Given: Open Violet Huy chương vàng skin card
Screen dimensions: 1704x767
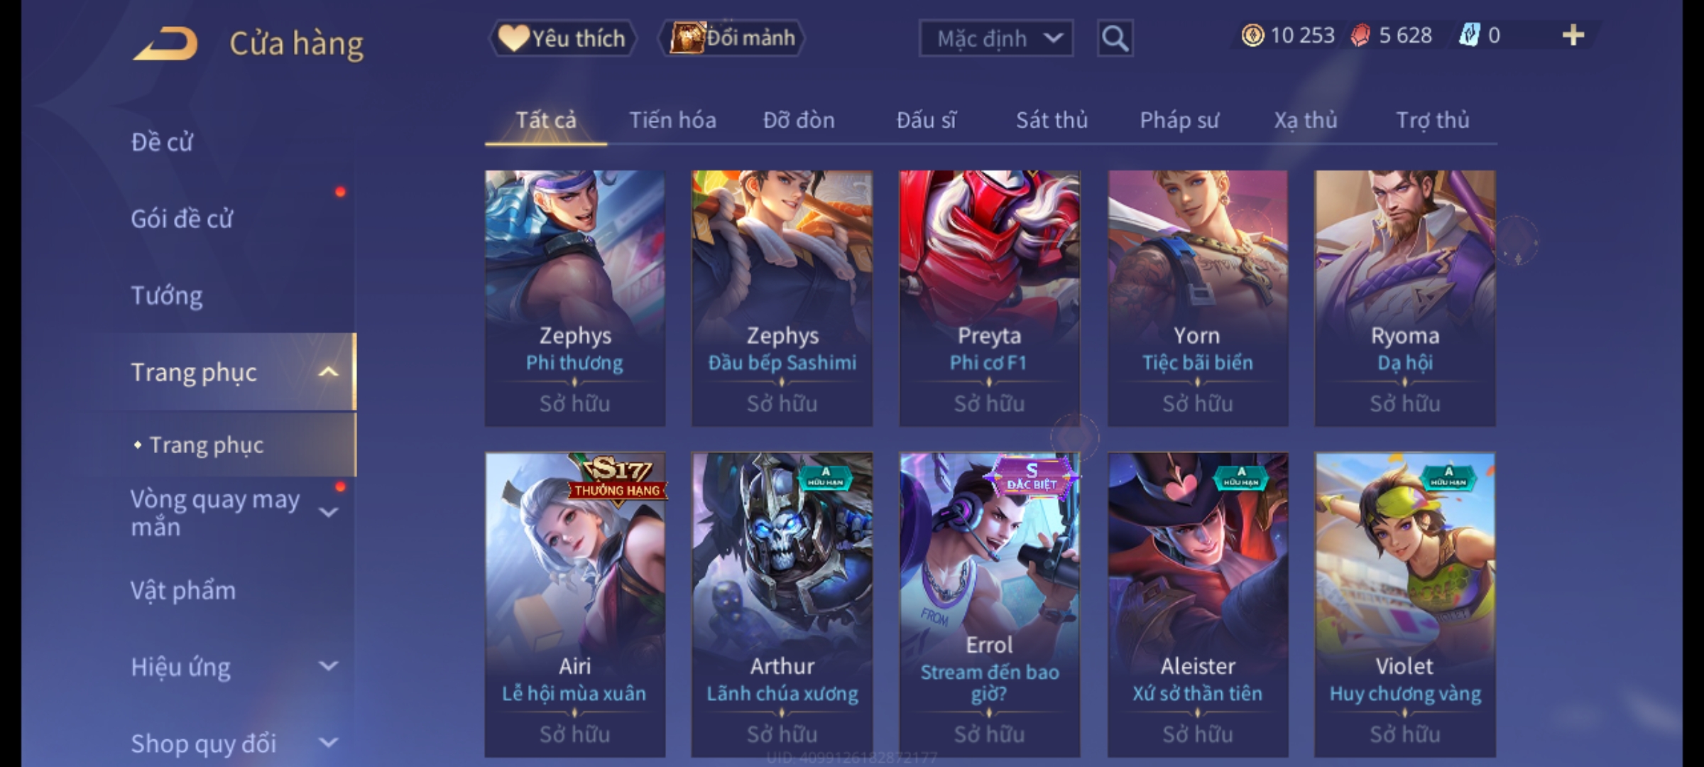Looking at the screenshot, I should coord(1405,605).
